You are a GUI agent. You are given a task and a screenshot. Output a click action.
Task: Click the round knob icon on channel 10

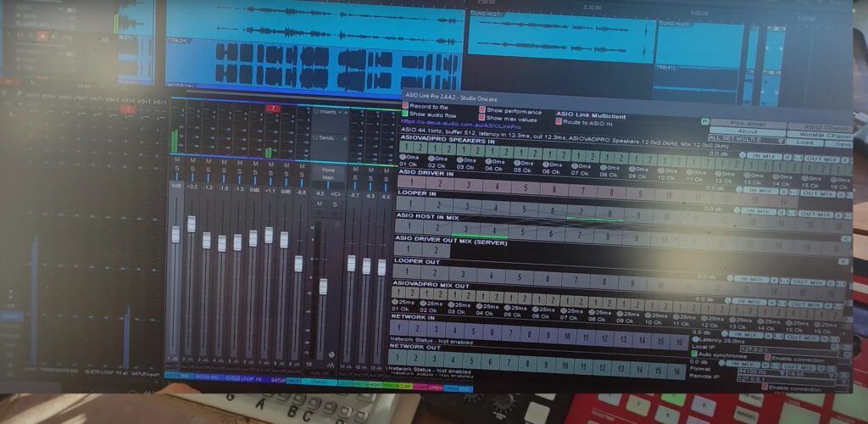tap(331, 354)
